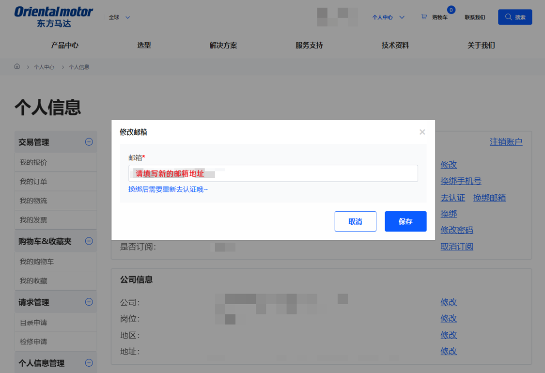Collapse the 交易管理 section
Viewport: 545px width, 373px height.
point(89,141)
